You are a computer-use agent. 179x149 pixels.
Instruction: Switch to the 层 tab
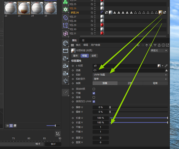click(x=83, y=40)
